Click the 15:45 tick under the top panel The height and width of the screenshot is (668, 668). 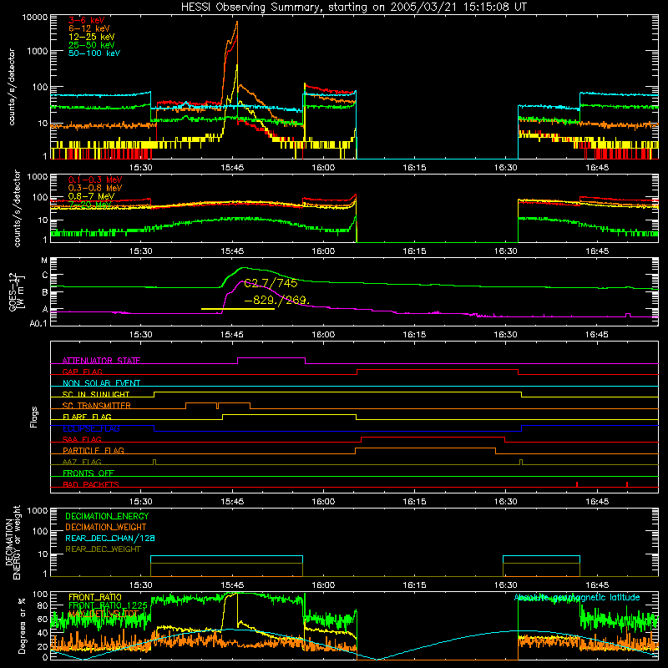[232, 168]
